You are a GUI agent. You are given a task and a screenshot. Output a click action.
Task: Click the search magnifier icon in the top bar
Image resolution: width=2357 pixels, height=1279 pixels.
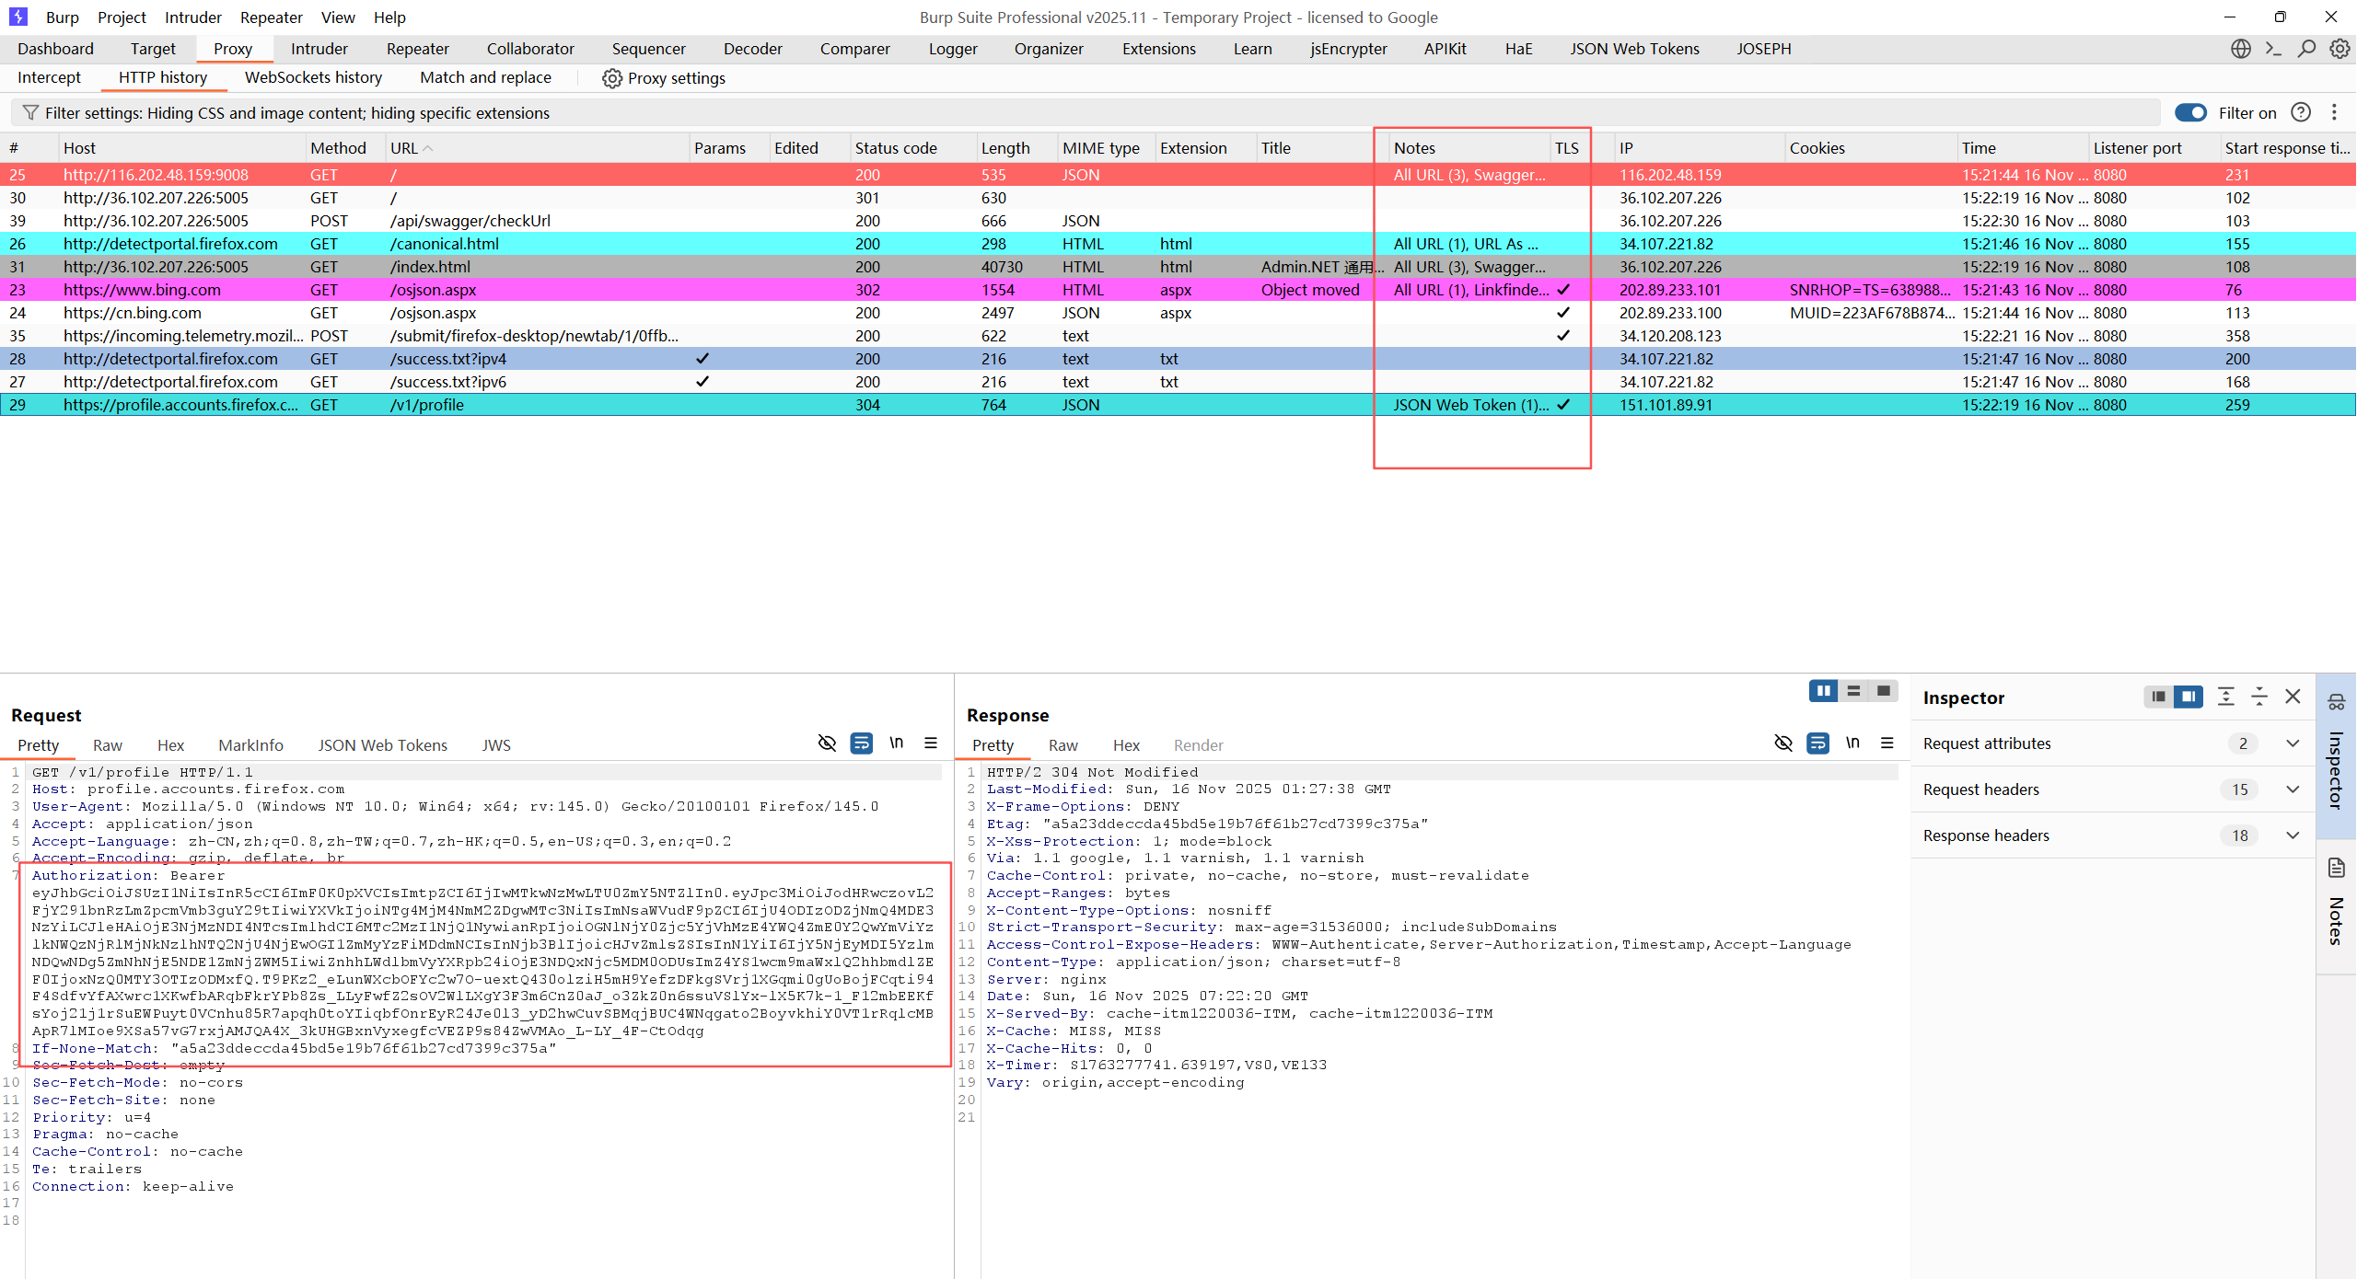(x=2306, y=49)
